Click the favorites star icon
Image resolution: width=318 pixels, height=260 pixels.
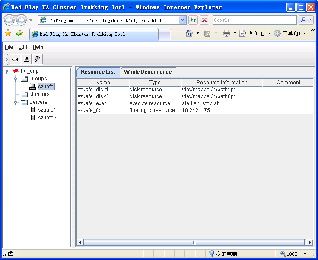[8, 33]
